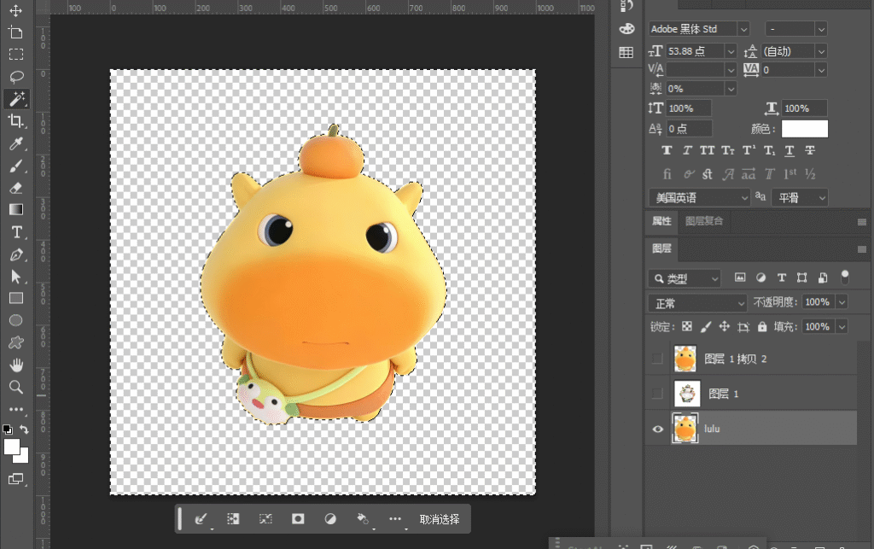The height and width of the screenshot is (549, 874).
Task: Select the Eyedropper tool
Action: coord(15,143)
